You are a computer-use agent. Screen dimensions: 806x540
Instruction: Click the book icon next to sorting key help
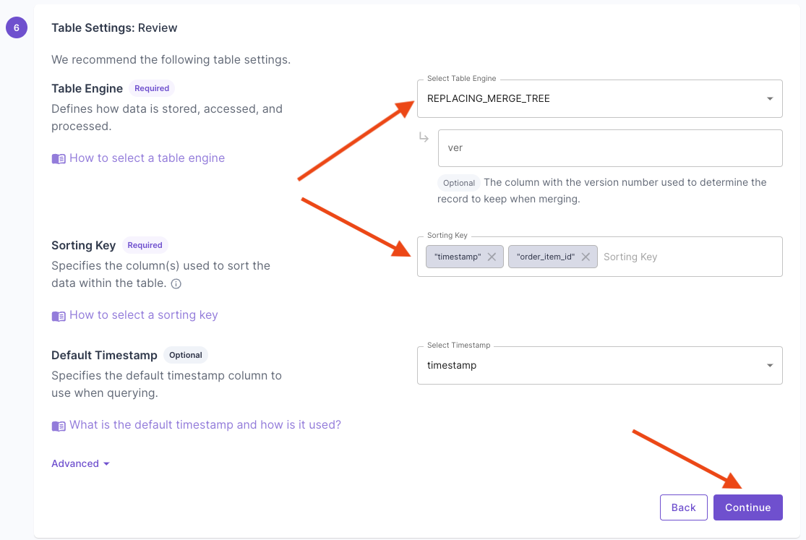pos(59,316)
